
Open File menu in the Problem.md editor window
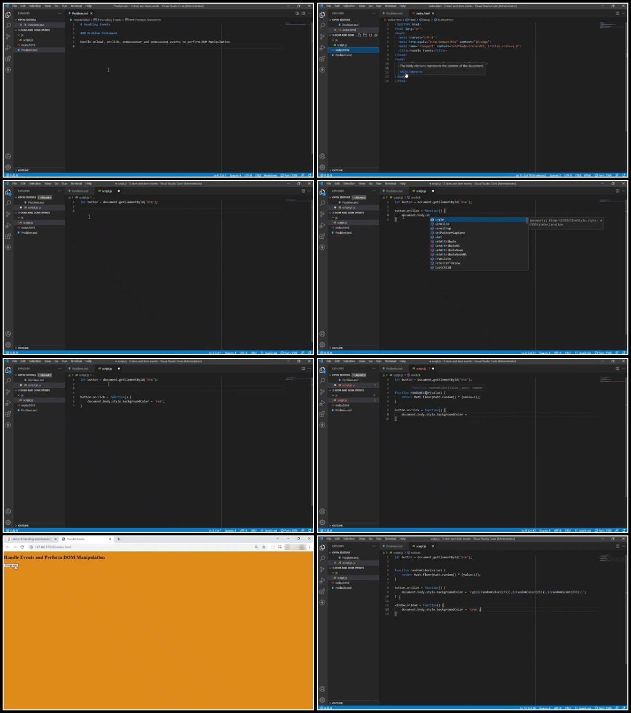coord(15,6)
